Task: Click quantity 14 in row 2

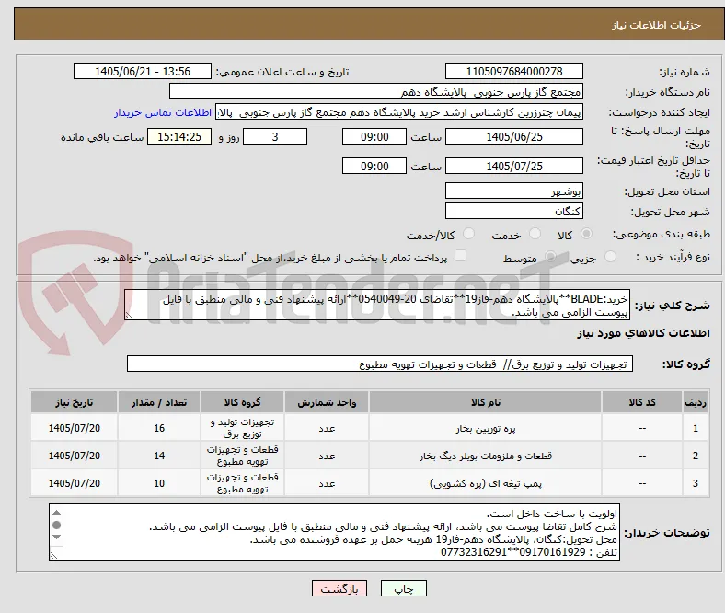Action: 159,456
